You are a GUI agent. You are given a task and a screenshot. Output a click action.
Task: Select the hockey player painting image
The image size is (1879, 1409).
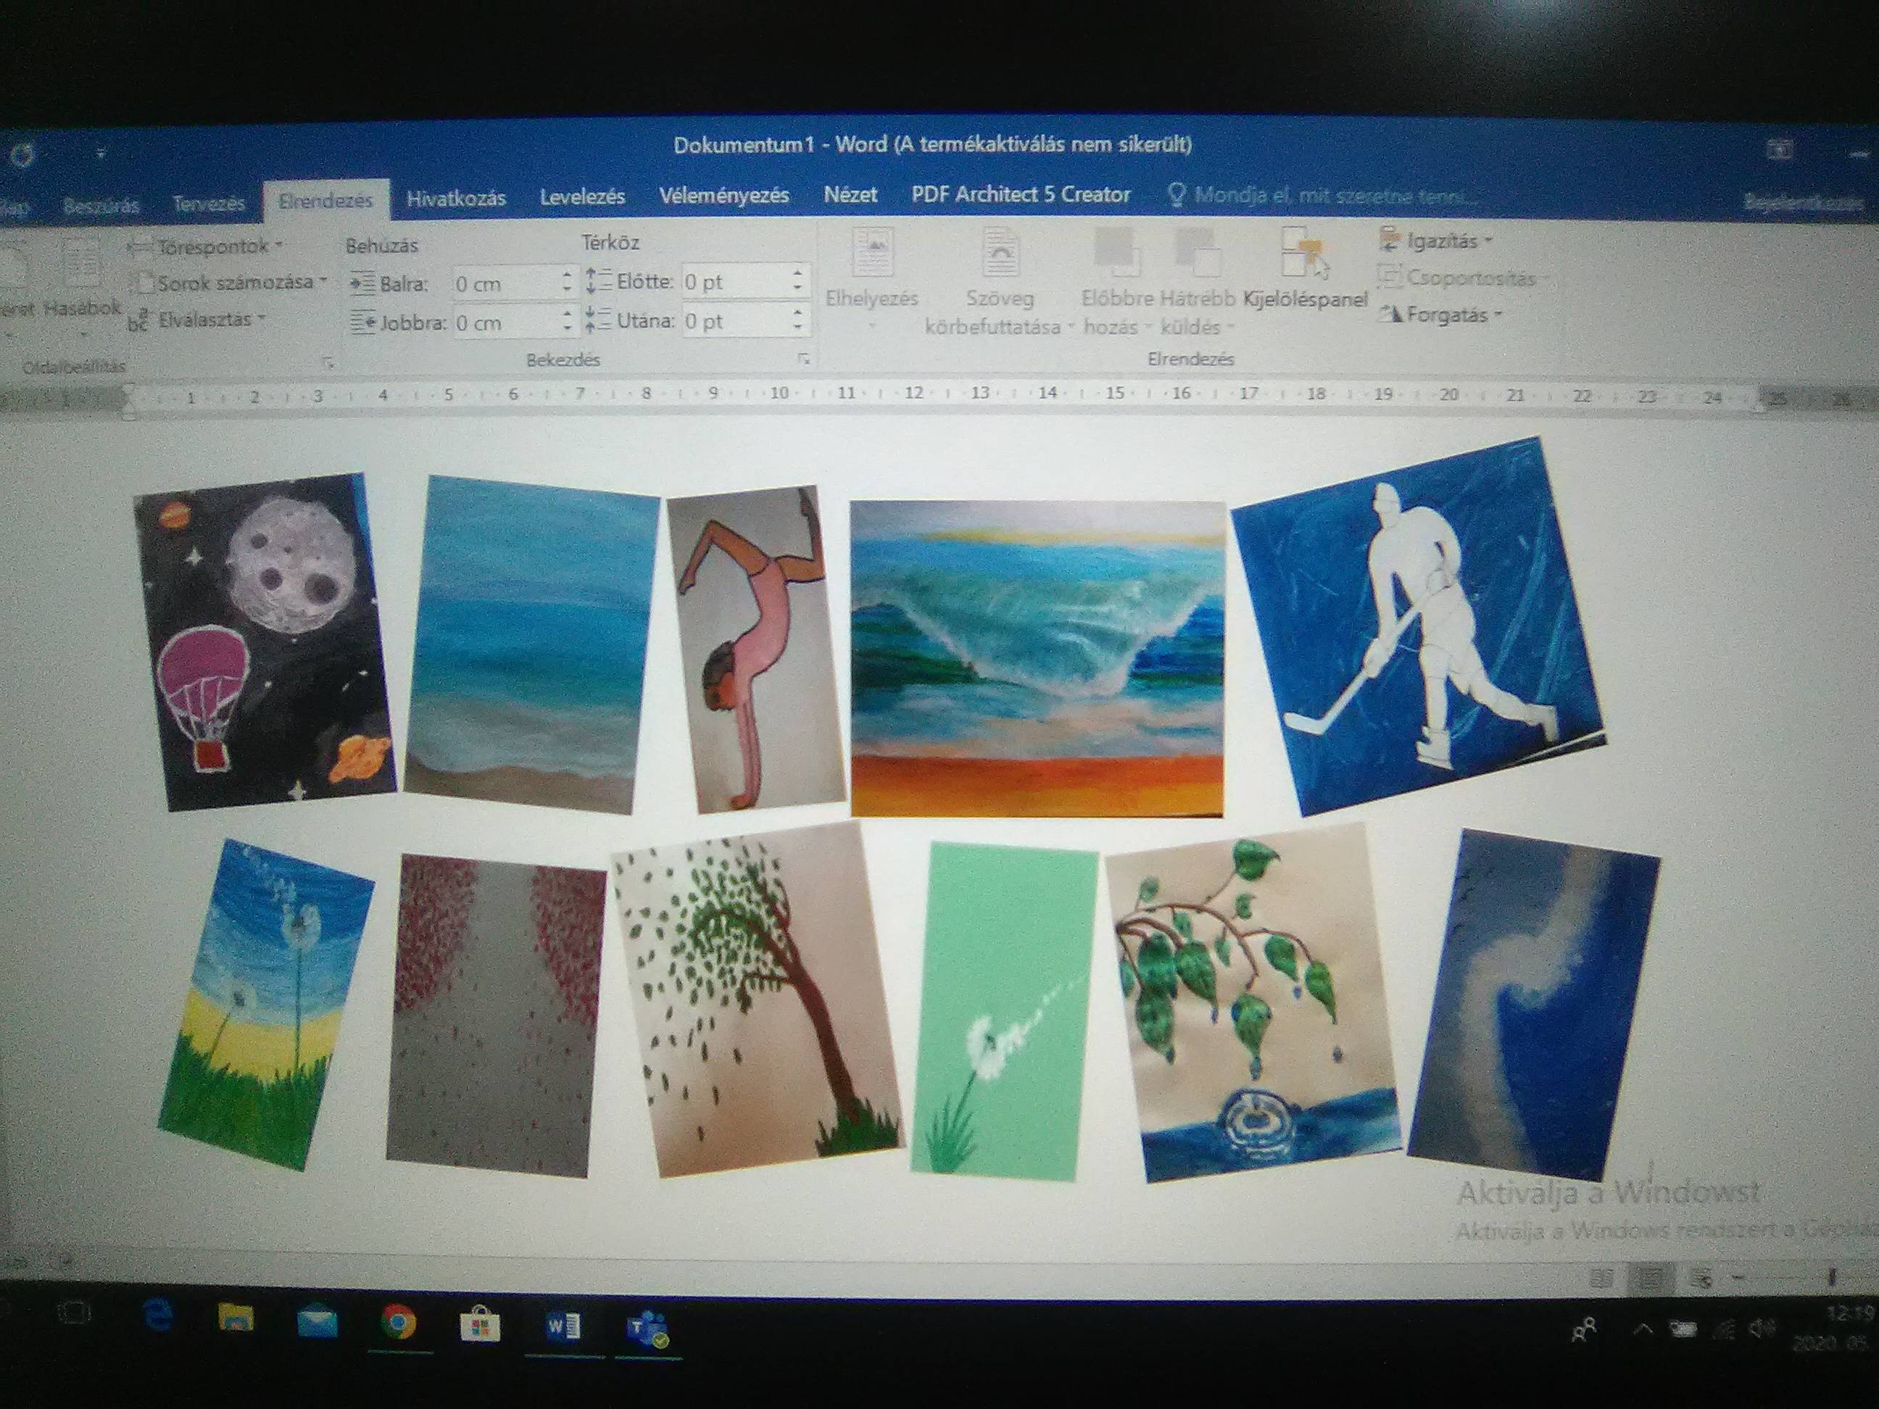1418,627
